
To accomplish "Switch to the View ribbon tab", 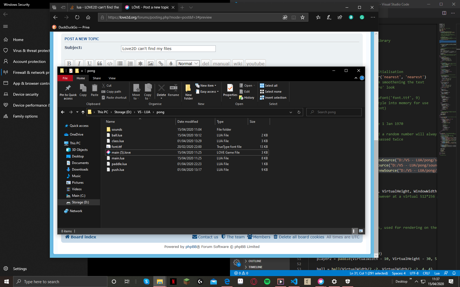I will point(112,78).
